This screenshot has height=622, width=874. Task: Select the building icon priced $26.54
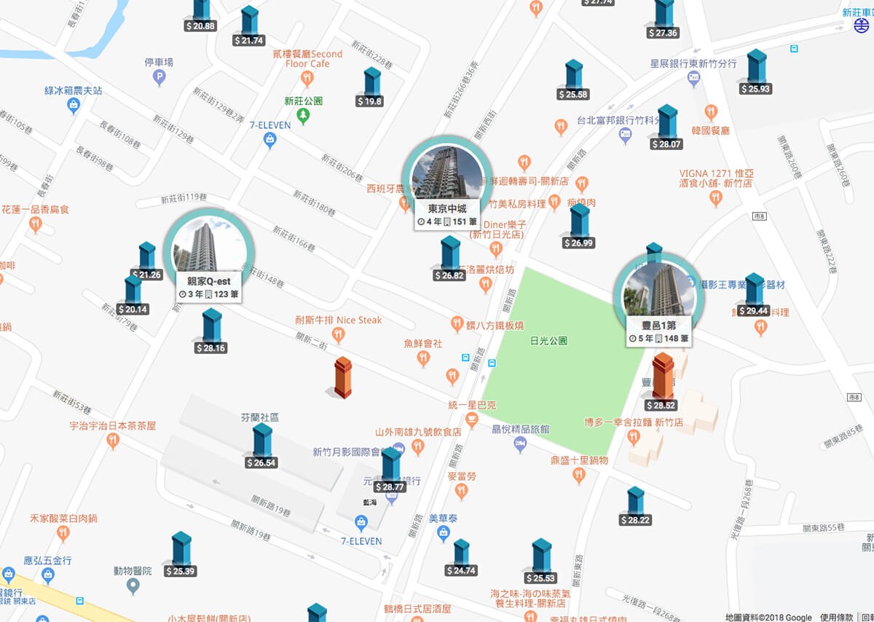pyautogui.click(x=261, y=446)
